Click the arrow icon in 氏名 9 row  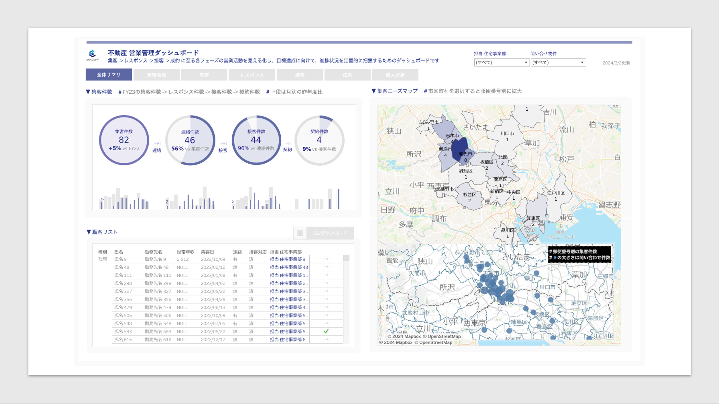(x=326, y=259)
